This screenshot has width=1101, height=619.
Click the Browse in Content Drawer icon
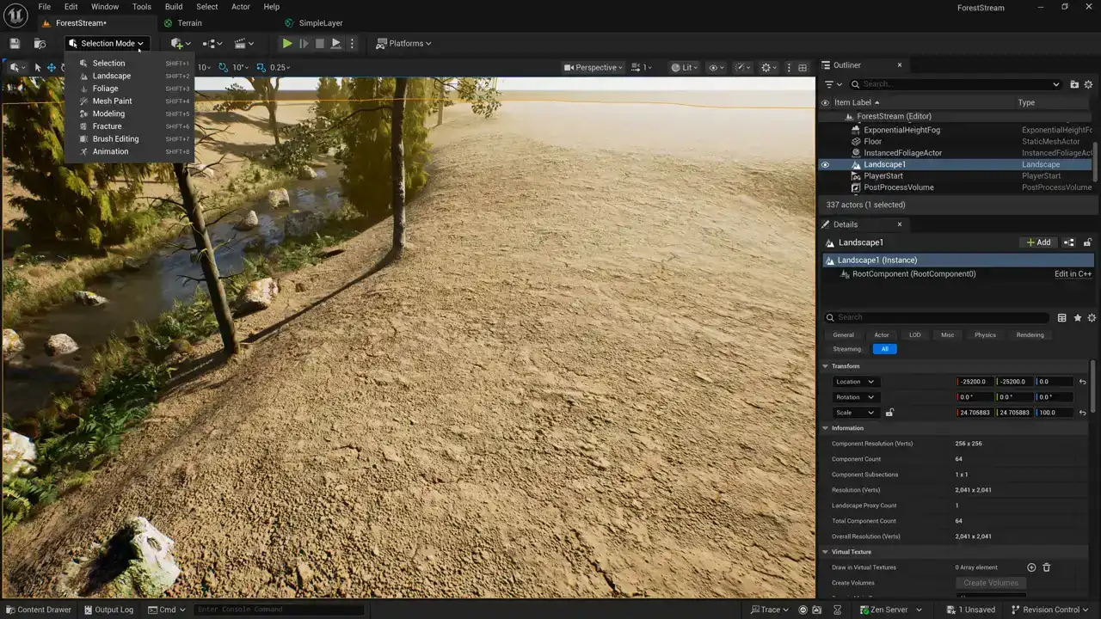coord(40,44)
